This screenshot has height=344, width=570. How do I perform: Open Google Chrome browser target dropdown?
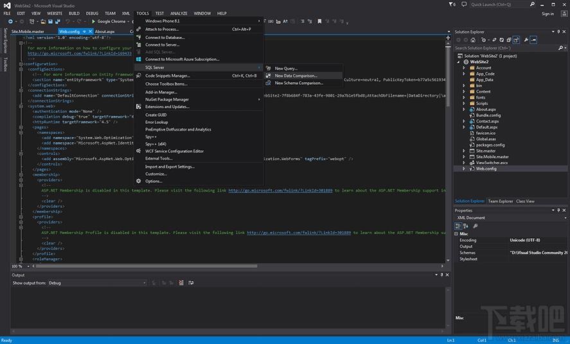pyautogui.click(x=129, y=21)
